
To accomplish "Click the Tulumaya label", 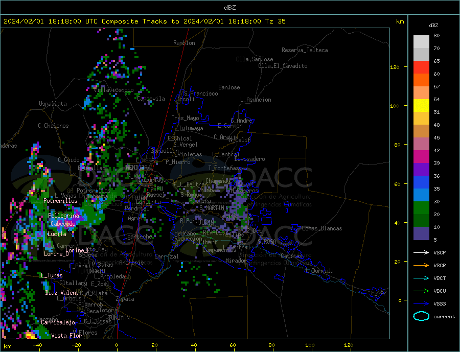I will pos(191,128).
